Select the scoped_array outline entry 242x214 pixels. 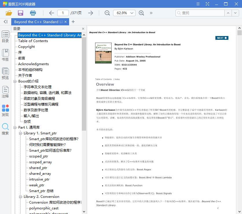coord(40,162)
